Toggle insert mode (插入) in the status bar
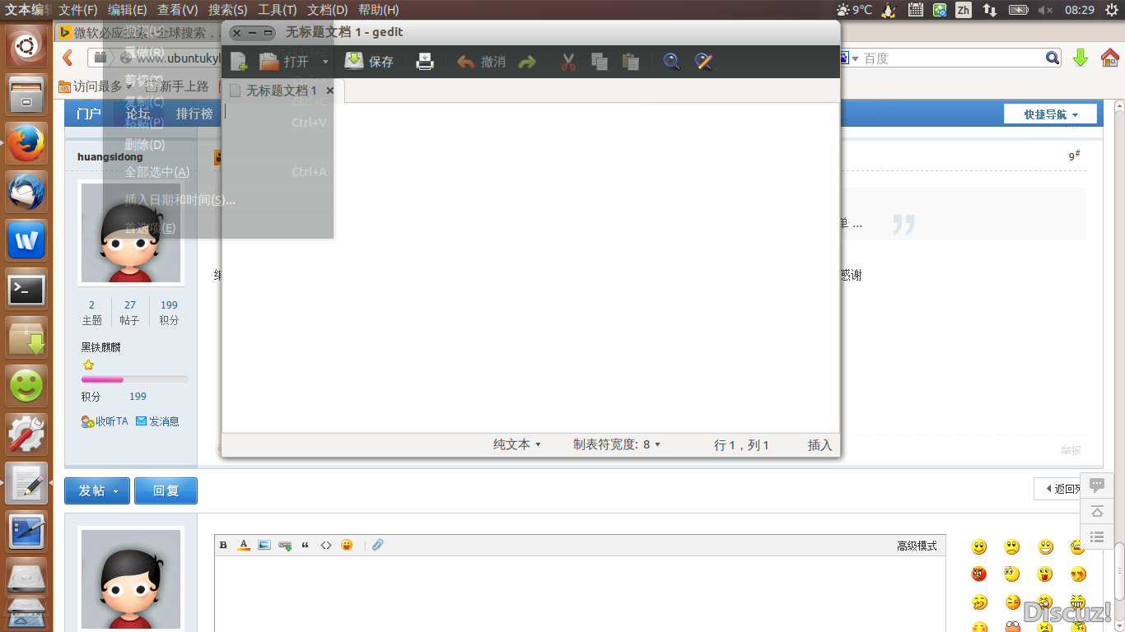 tap(819, 444)
